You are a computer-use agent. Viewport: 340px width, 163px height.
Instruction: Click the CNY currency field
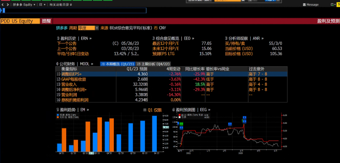[162, 28]
